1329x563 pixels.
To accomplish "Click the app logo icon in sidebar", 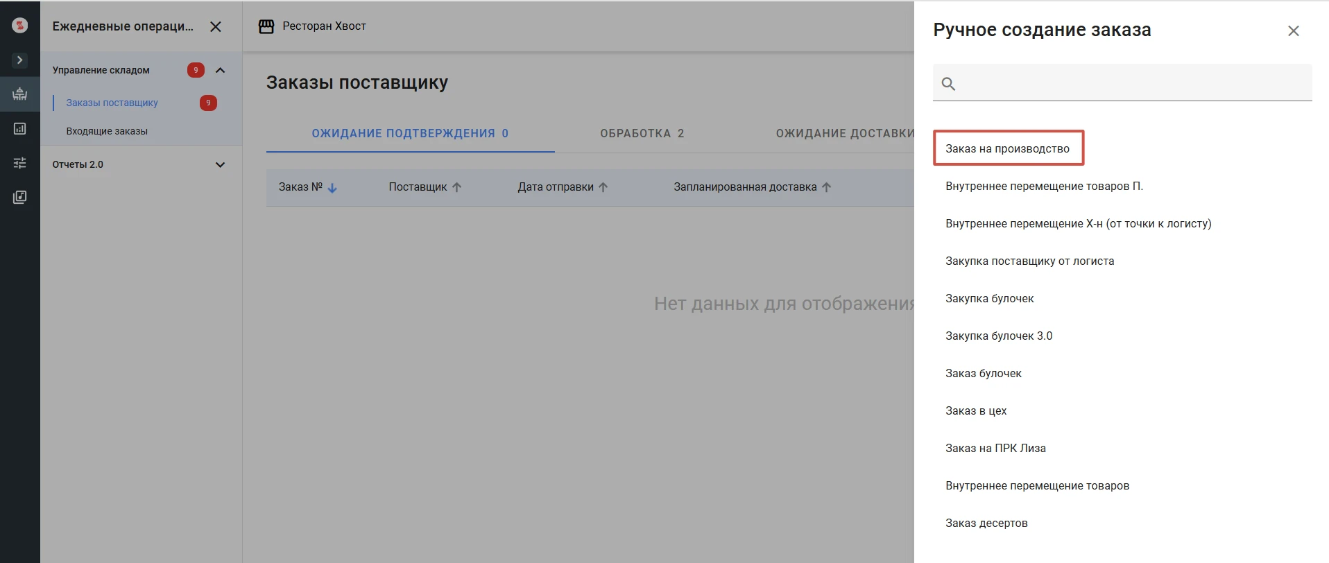I will pyautogui.click(x=20, y=26).
